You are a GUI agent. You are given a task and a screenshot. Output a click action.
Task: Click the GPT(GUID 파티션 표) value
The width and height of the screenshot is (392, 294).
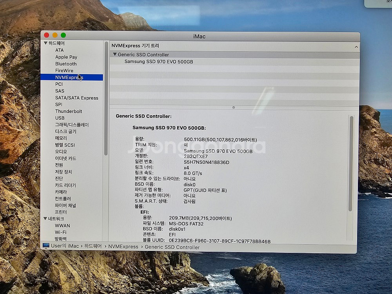pyautogui.click(x=205, y=190)
